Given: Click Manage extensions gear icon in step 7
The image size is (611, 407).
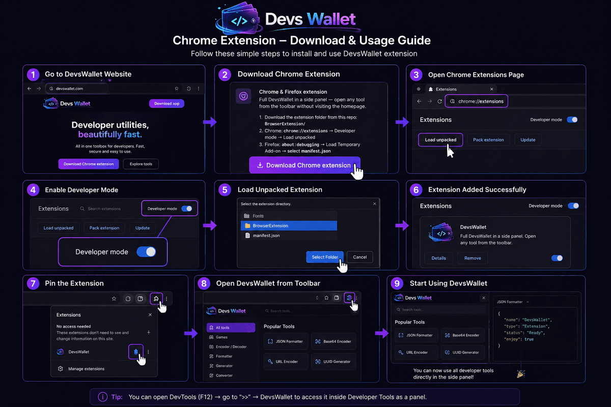Looking at the screenshot, I should click(61, 368).
